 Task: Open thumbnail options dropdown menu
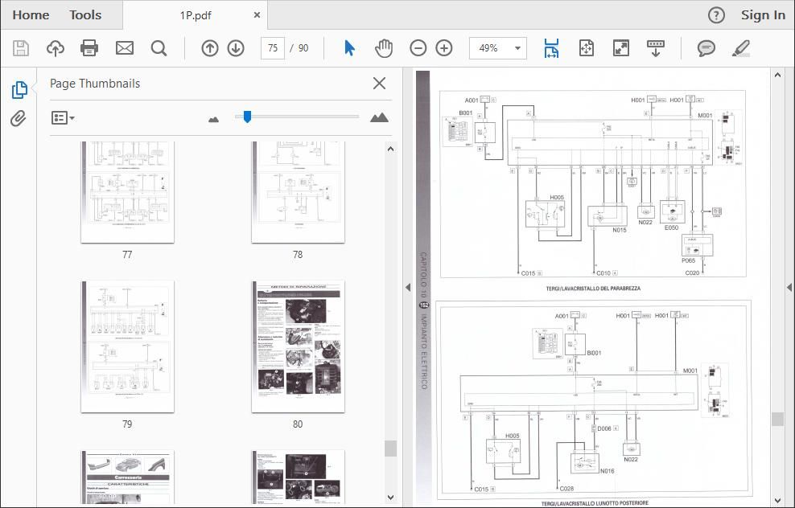63,118
